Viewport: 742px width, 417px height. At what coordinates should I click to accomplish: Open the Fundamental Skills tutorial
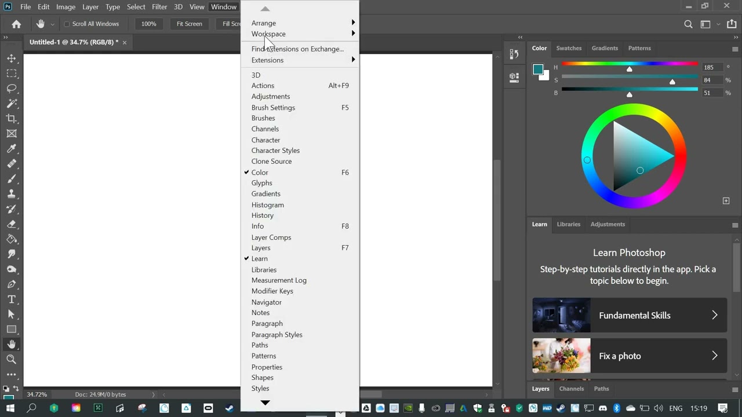(x=630, y=315)
